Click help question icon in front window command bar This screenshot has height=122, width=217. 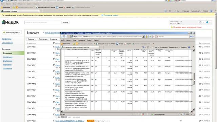pos(189,47)
